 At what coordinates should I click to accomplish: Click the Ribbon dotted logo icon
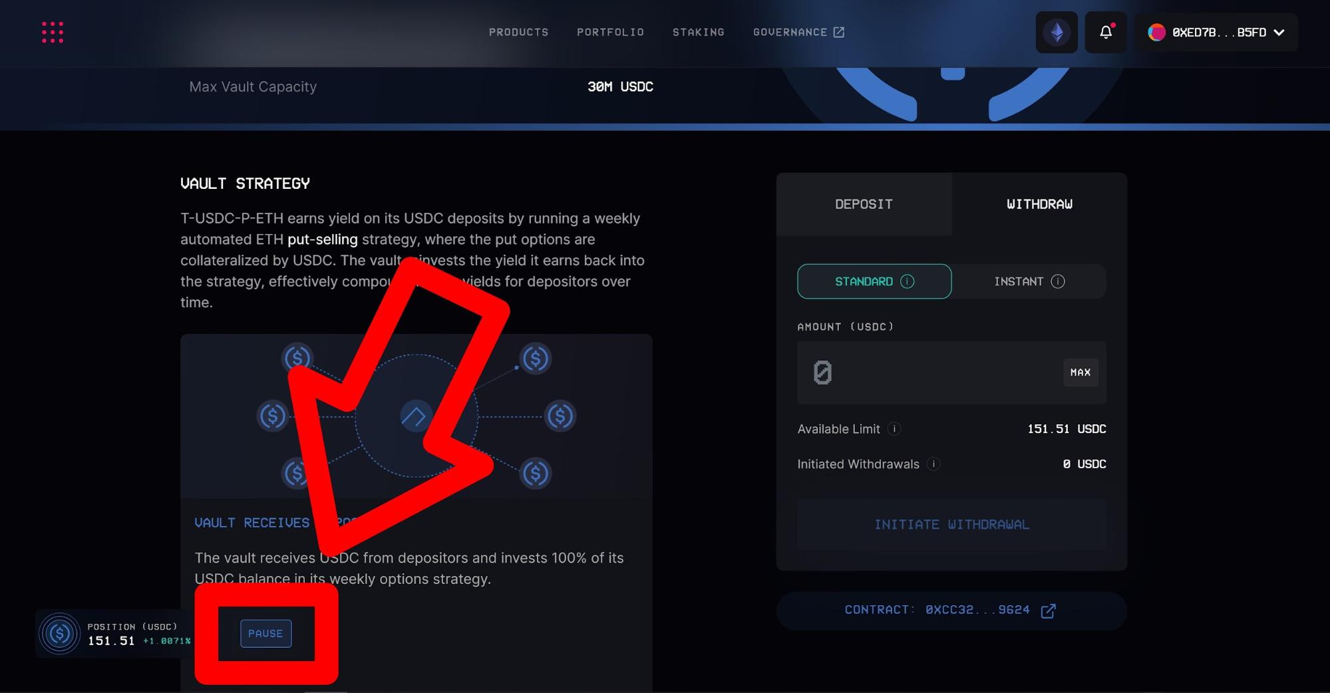click(x=53, y=32)
